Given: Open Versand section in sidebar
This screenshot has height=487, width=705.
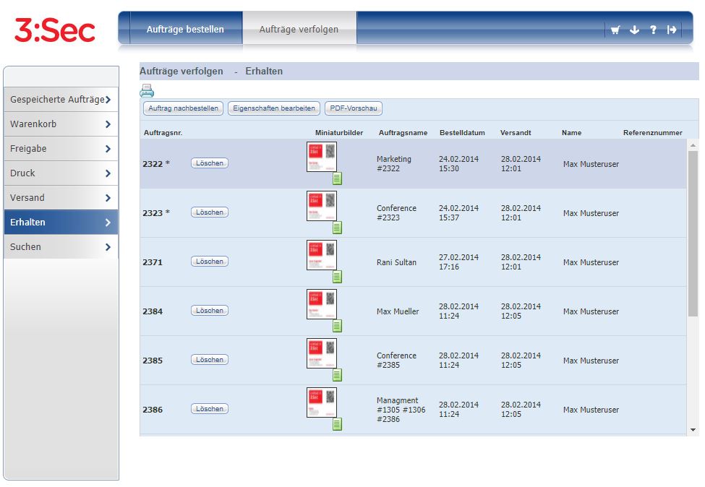Looking at the screenshot, I should [x=61, y=198].
